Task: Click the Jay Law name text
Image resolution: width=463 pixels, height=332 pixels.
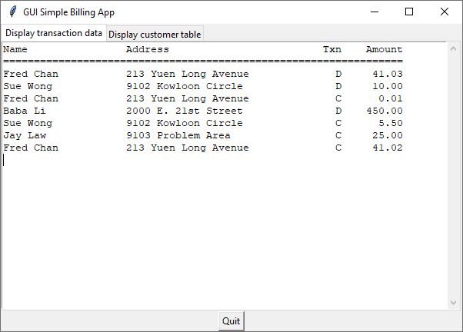Action: coord(25,135)
